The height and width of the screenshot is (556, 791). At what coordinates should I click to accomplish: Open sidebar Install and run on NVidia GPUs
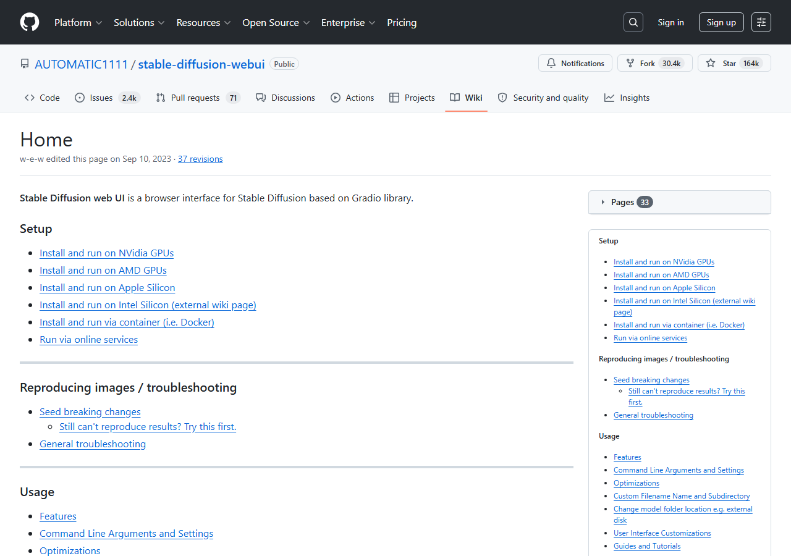click(664, 262)
